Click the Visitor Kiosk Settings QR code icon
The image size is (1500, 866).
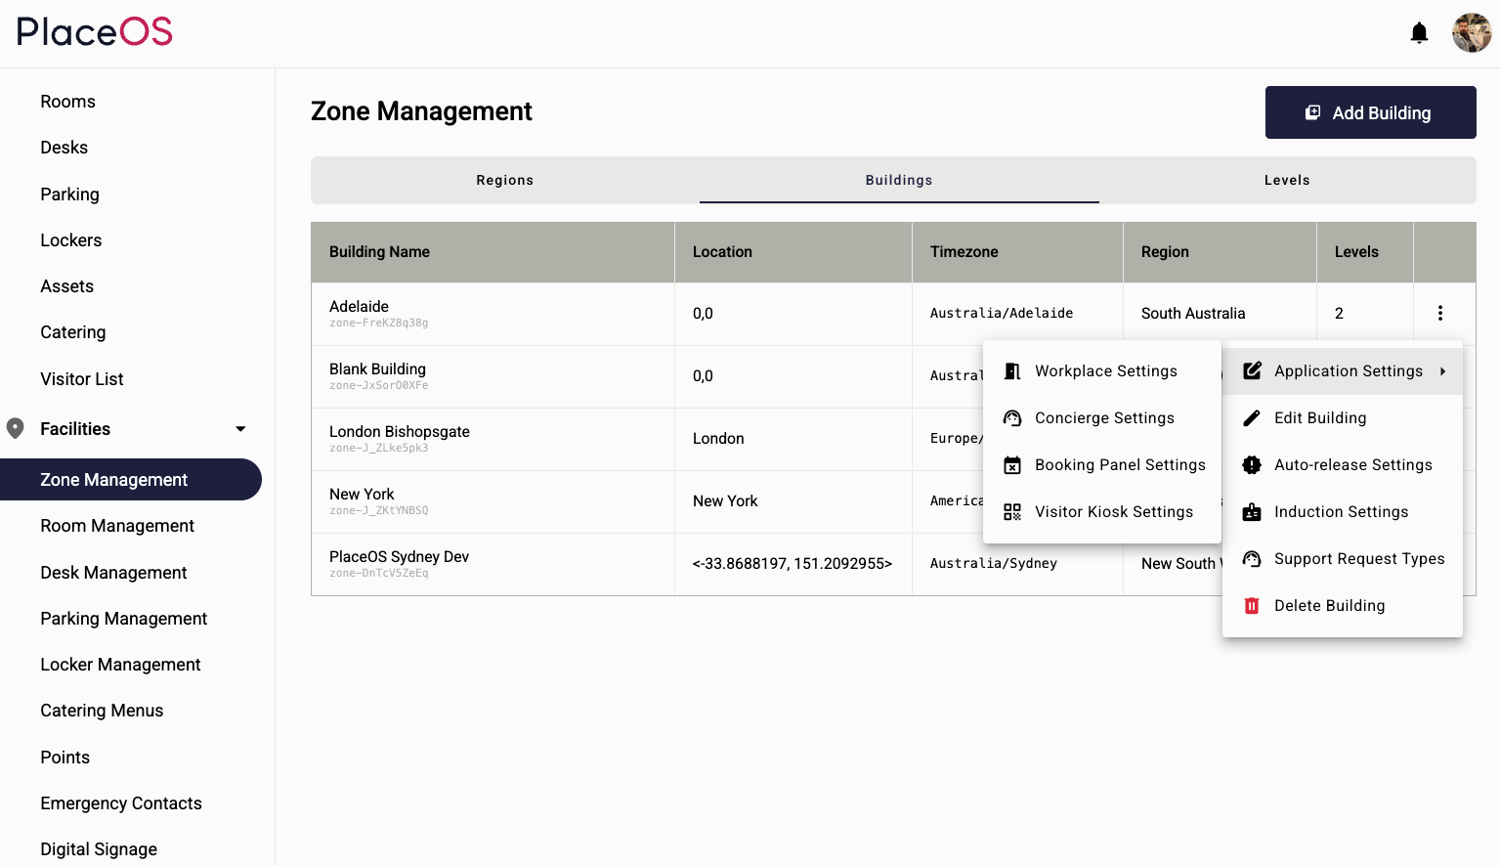1011,511
